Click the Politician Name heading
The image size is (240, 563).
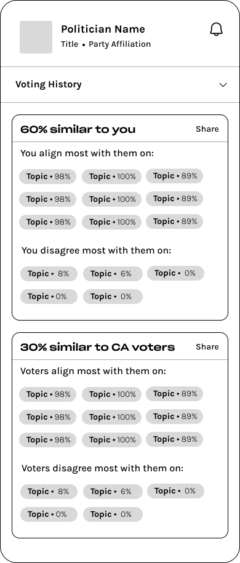point(103,29)
